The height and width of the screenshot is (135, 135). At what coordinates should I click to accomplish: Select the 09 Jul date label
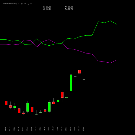tap(31, 129)
